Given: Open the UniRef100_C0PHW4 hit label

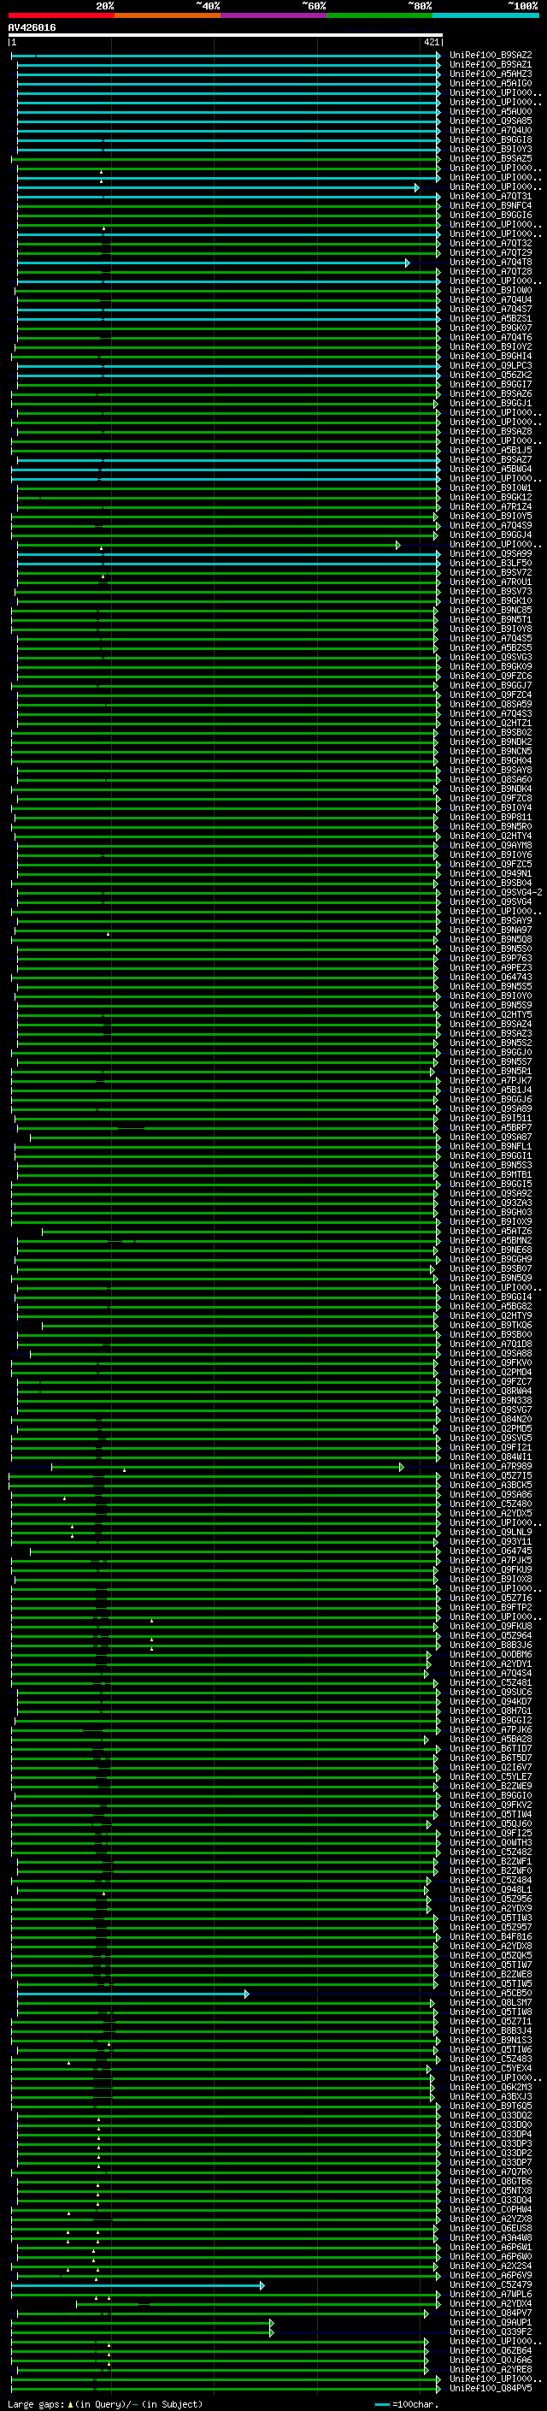Looking at the screenshot, I should (x=491, y=2210).
